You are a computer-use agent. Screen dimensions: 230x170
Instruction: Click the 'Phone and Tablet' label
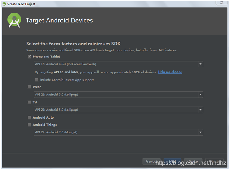click(46, 57)
